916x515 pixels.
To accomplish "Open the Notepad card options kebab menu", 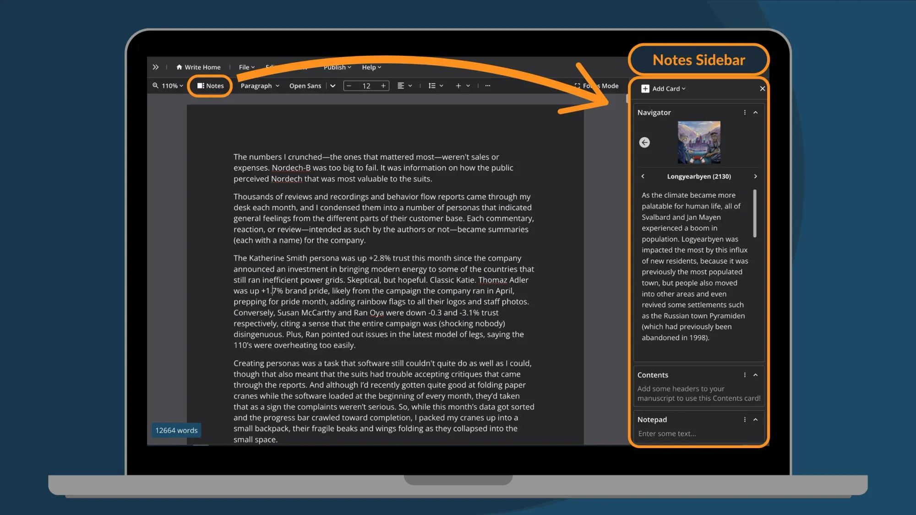I will click(x=745, y=419).
